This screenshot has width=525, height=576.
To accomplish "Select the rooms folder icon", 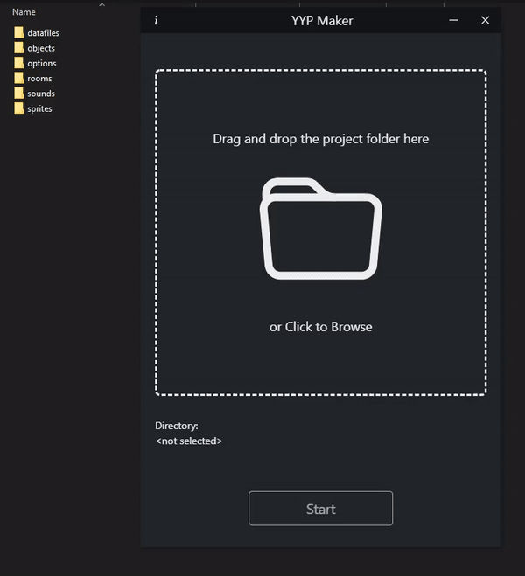I will point(18,79).
